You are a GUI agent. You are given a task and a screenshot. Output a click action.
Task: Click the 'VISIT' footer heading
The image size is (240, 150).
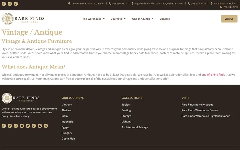click(x=185, y=98)
